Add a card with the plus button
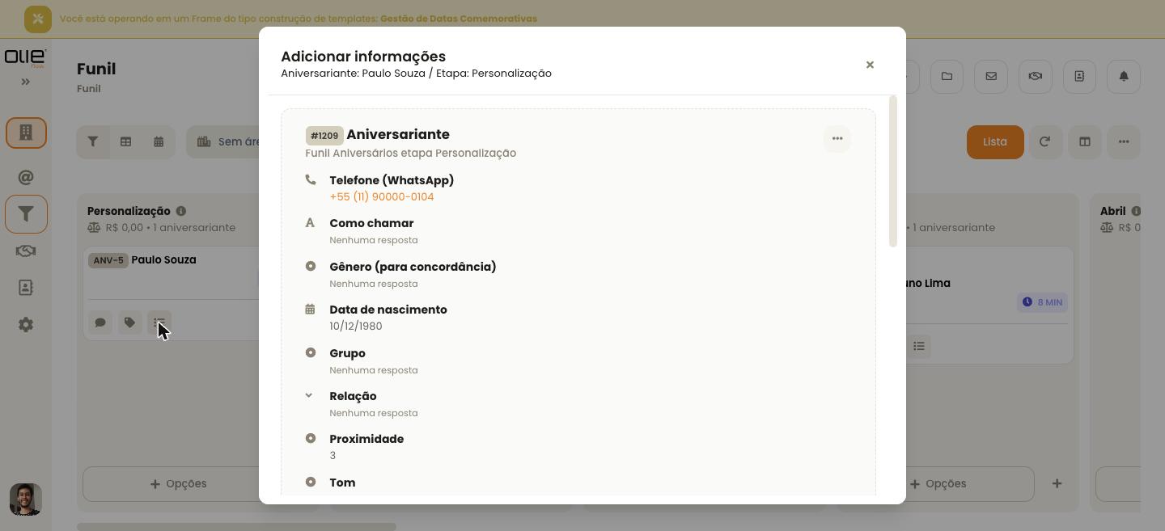Screen dimensions: 1165x531 coord(1057,483)
